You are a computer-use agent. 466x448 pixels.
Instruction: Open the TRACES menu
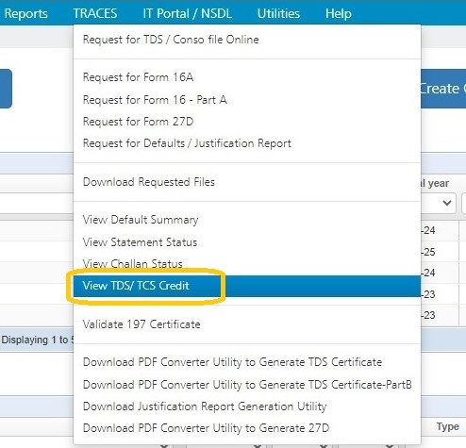tap(95, 13)
